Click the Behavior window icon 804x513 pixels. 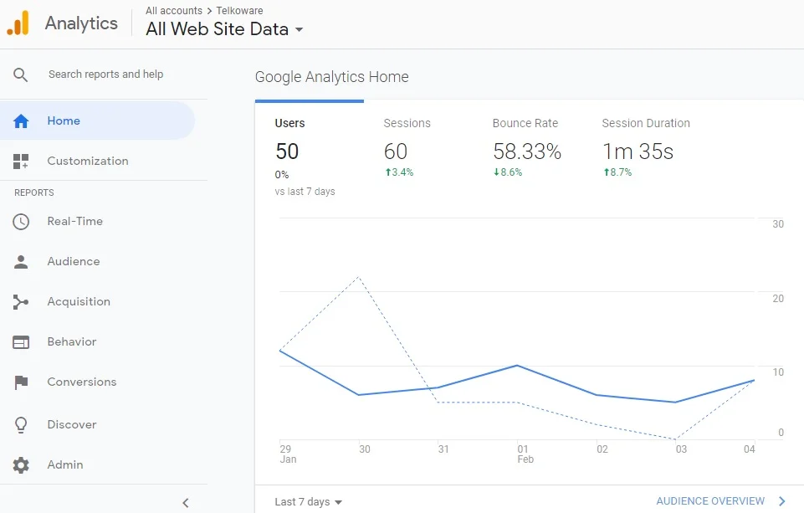click(x=21, y=342)
